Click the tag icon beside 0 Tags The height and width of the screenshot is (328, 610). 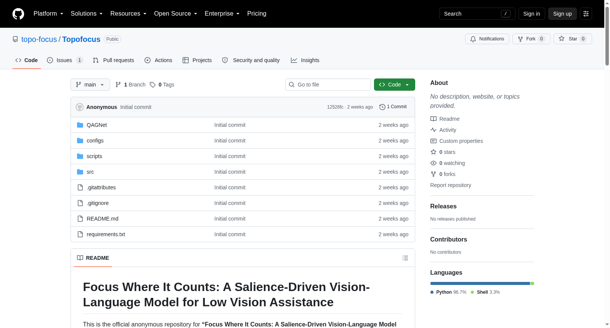pos(152,85)
